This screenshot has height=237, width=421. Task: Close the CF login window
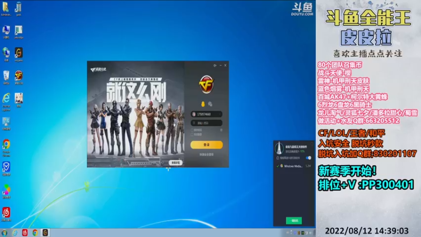click(225, 65)
